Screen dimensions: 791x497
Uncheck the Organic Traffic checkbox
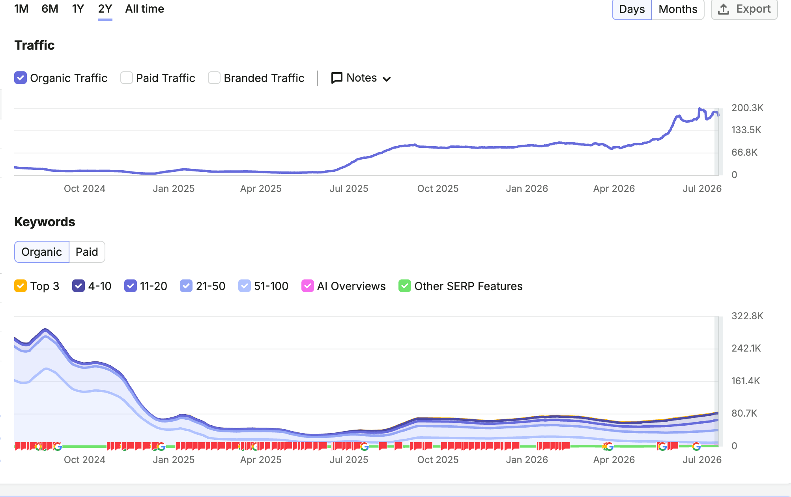click(21, 78)
